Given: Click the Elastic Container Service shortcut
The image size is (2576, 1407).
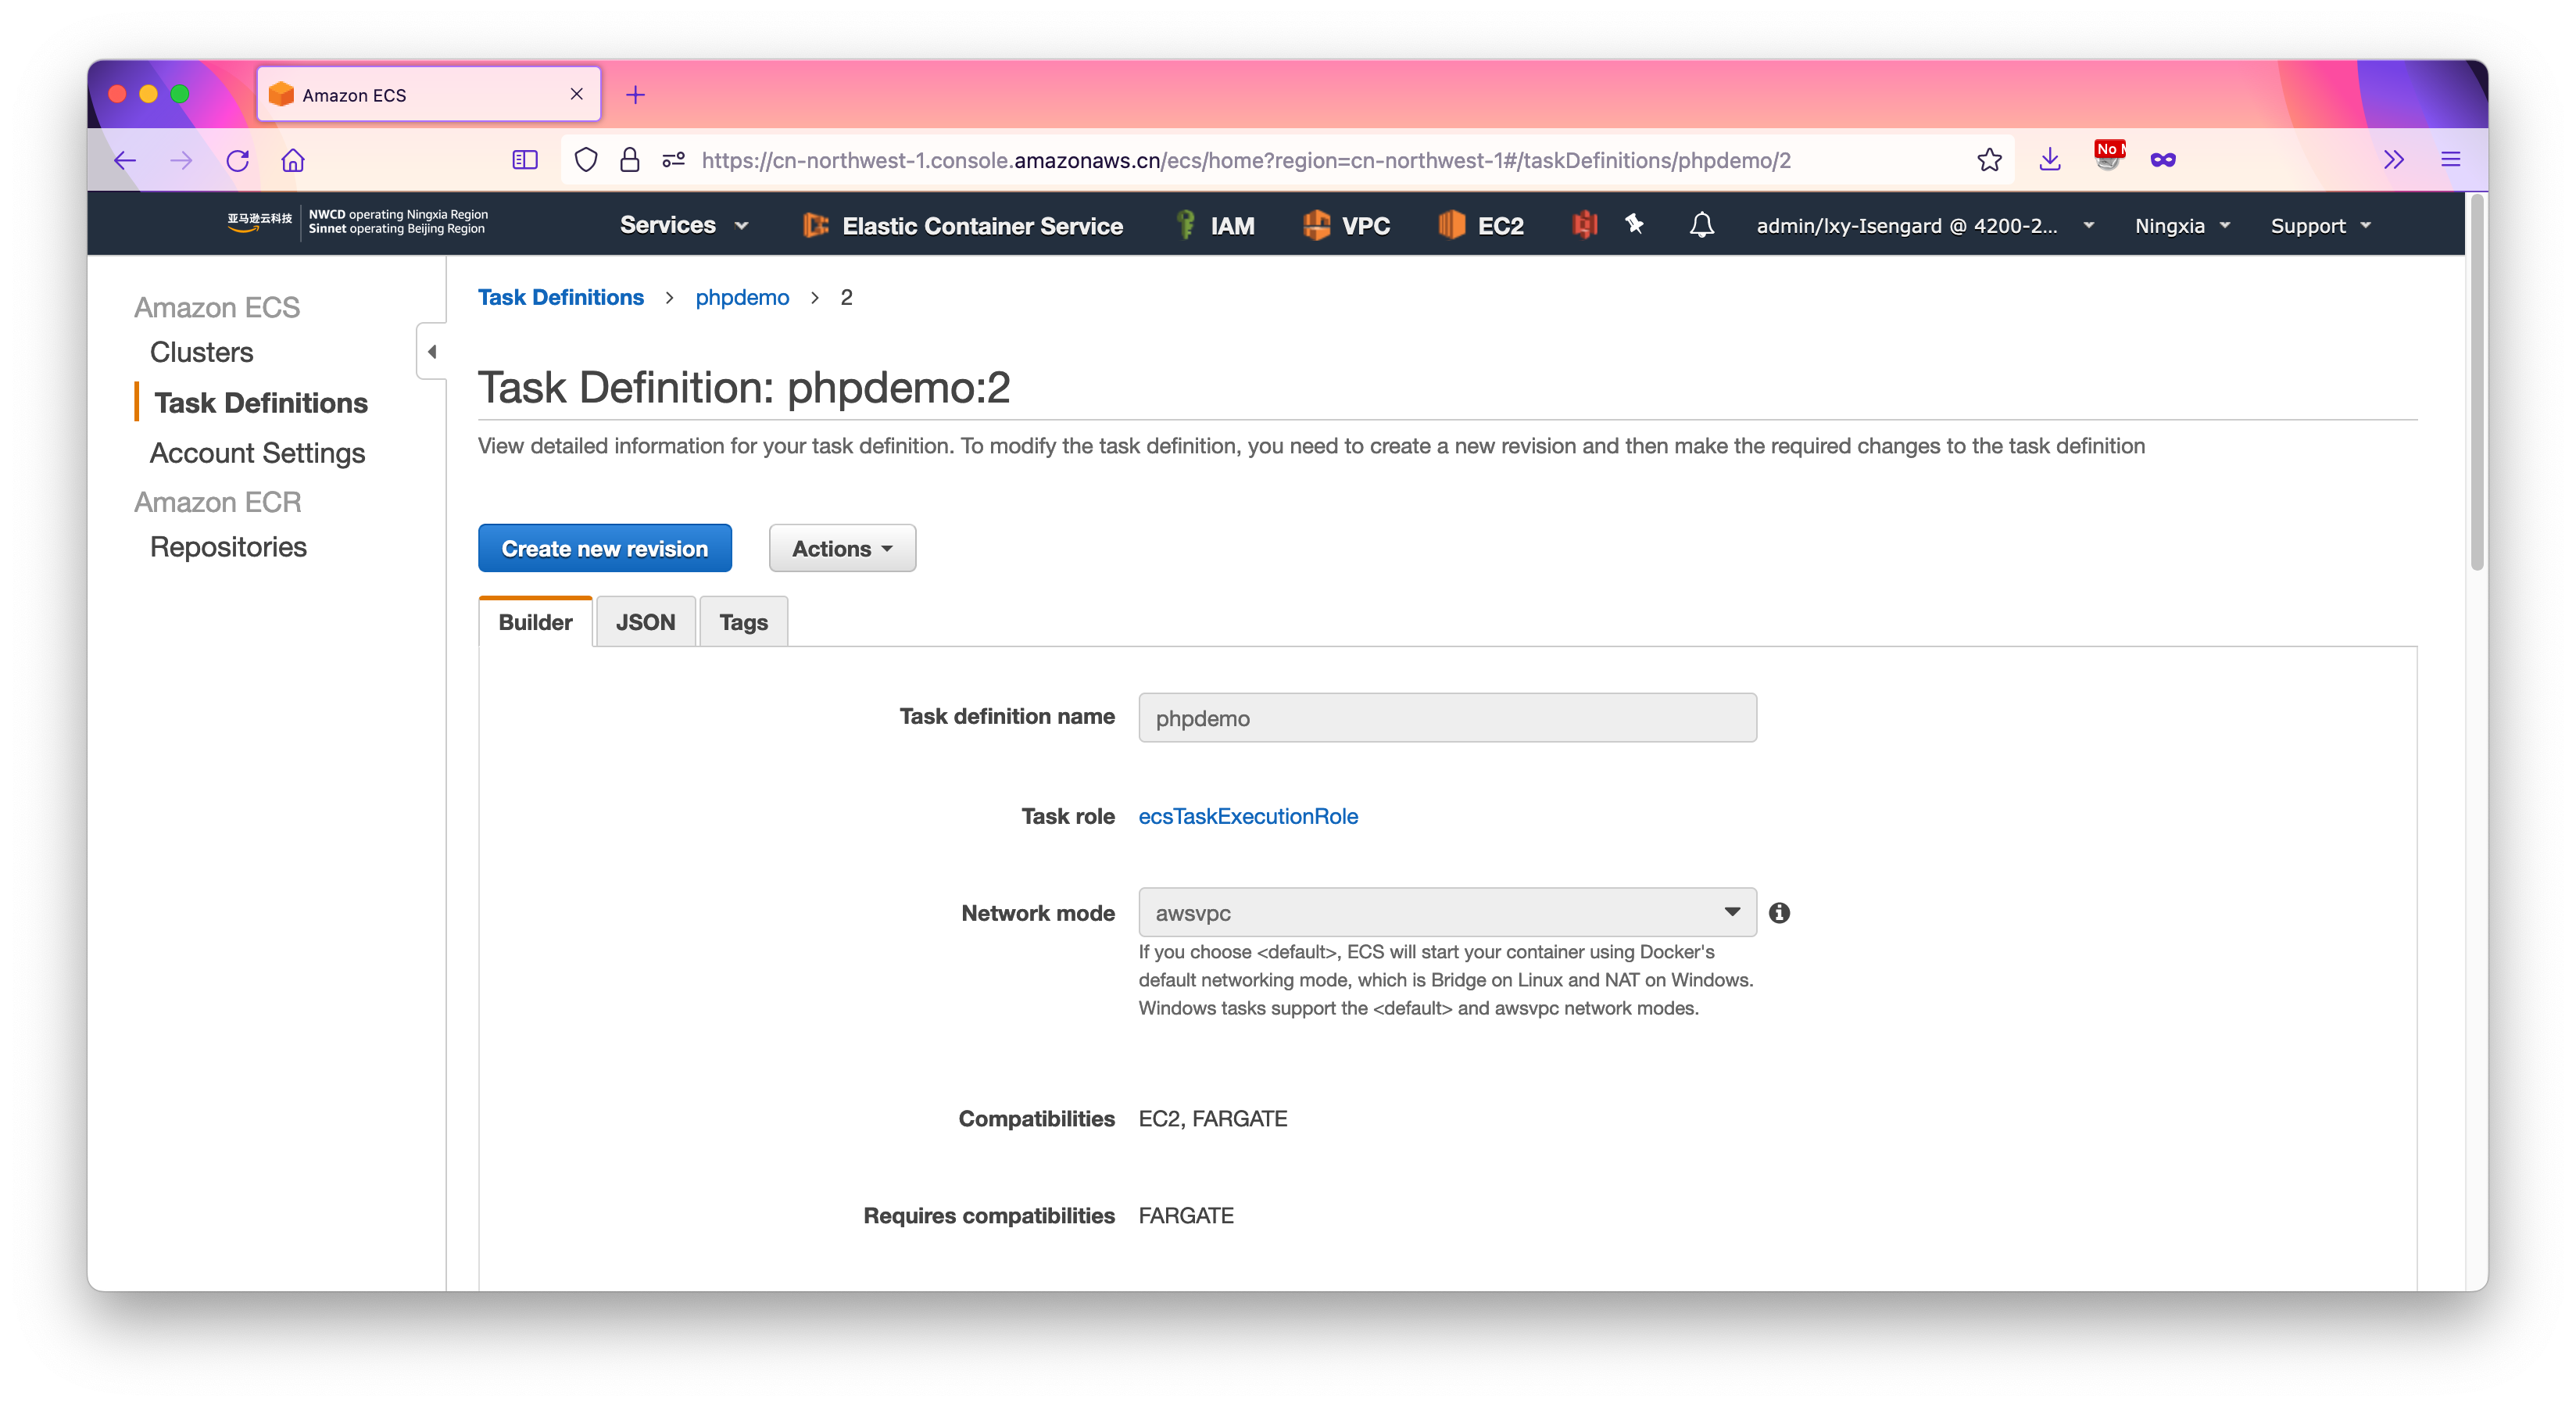Looking at the screenshot, I should click(963, 225).
